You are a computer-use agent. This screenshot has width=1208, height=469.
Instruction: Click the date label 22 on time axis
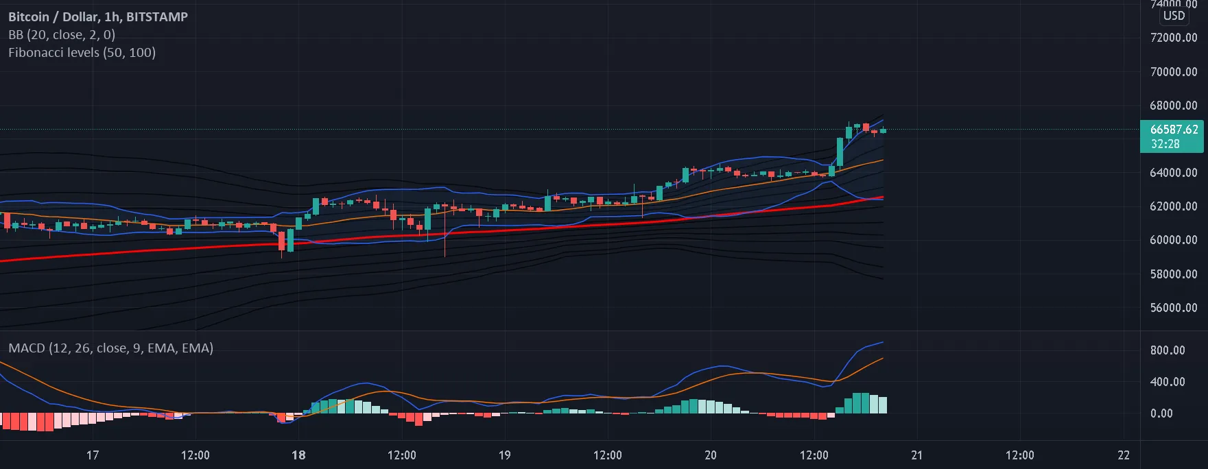tap(1124, 455)
